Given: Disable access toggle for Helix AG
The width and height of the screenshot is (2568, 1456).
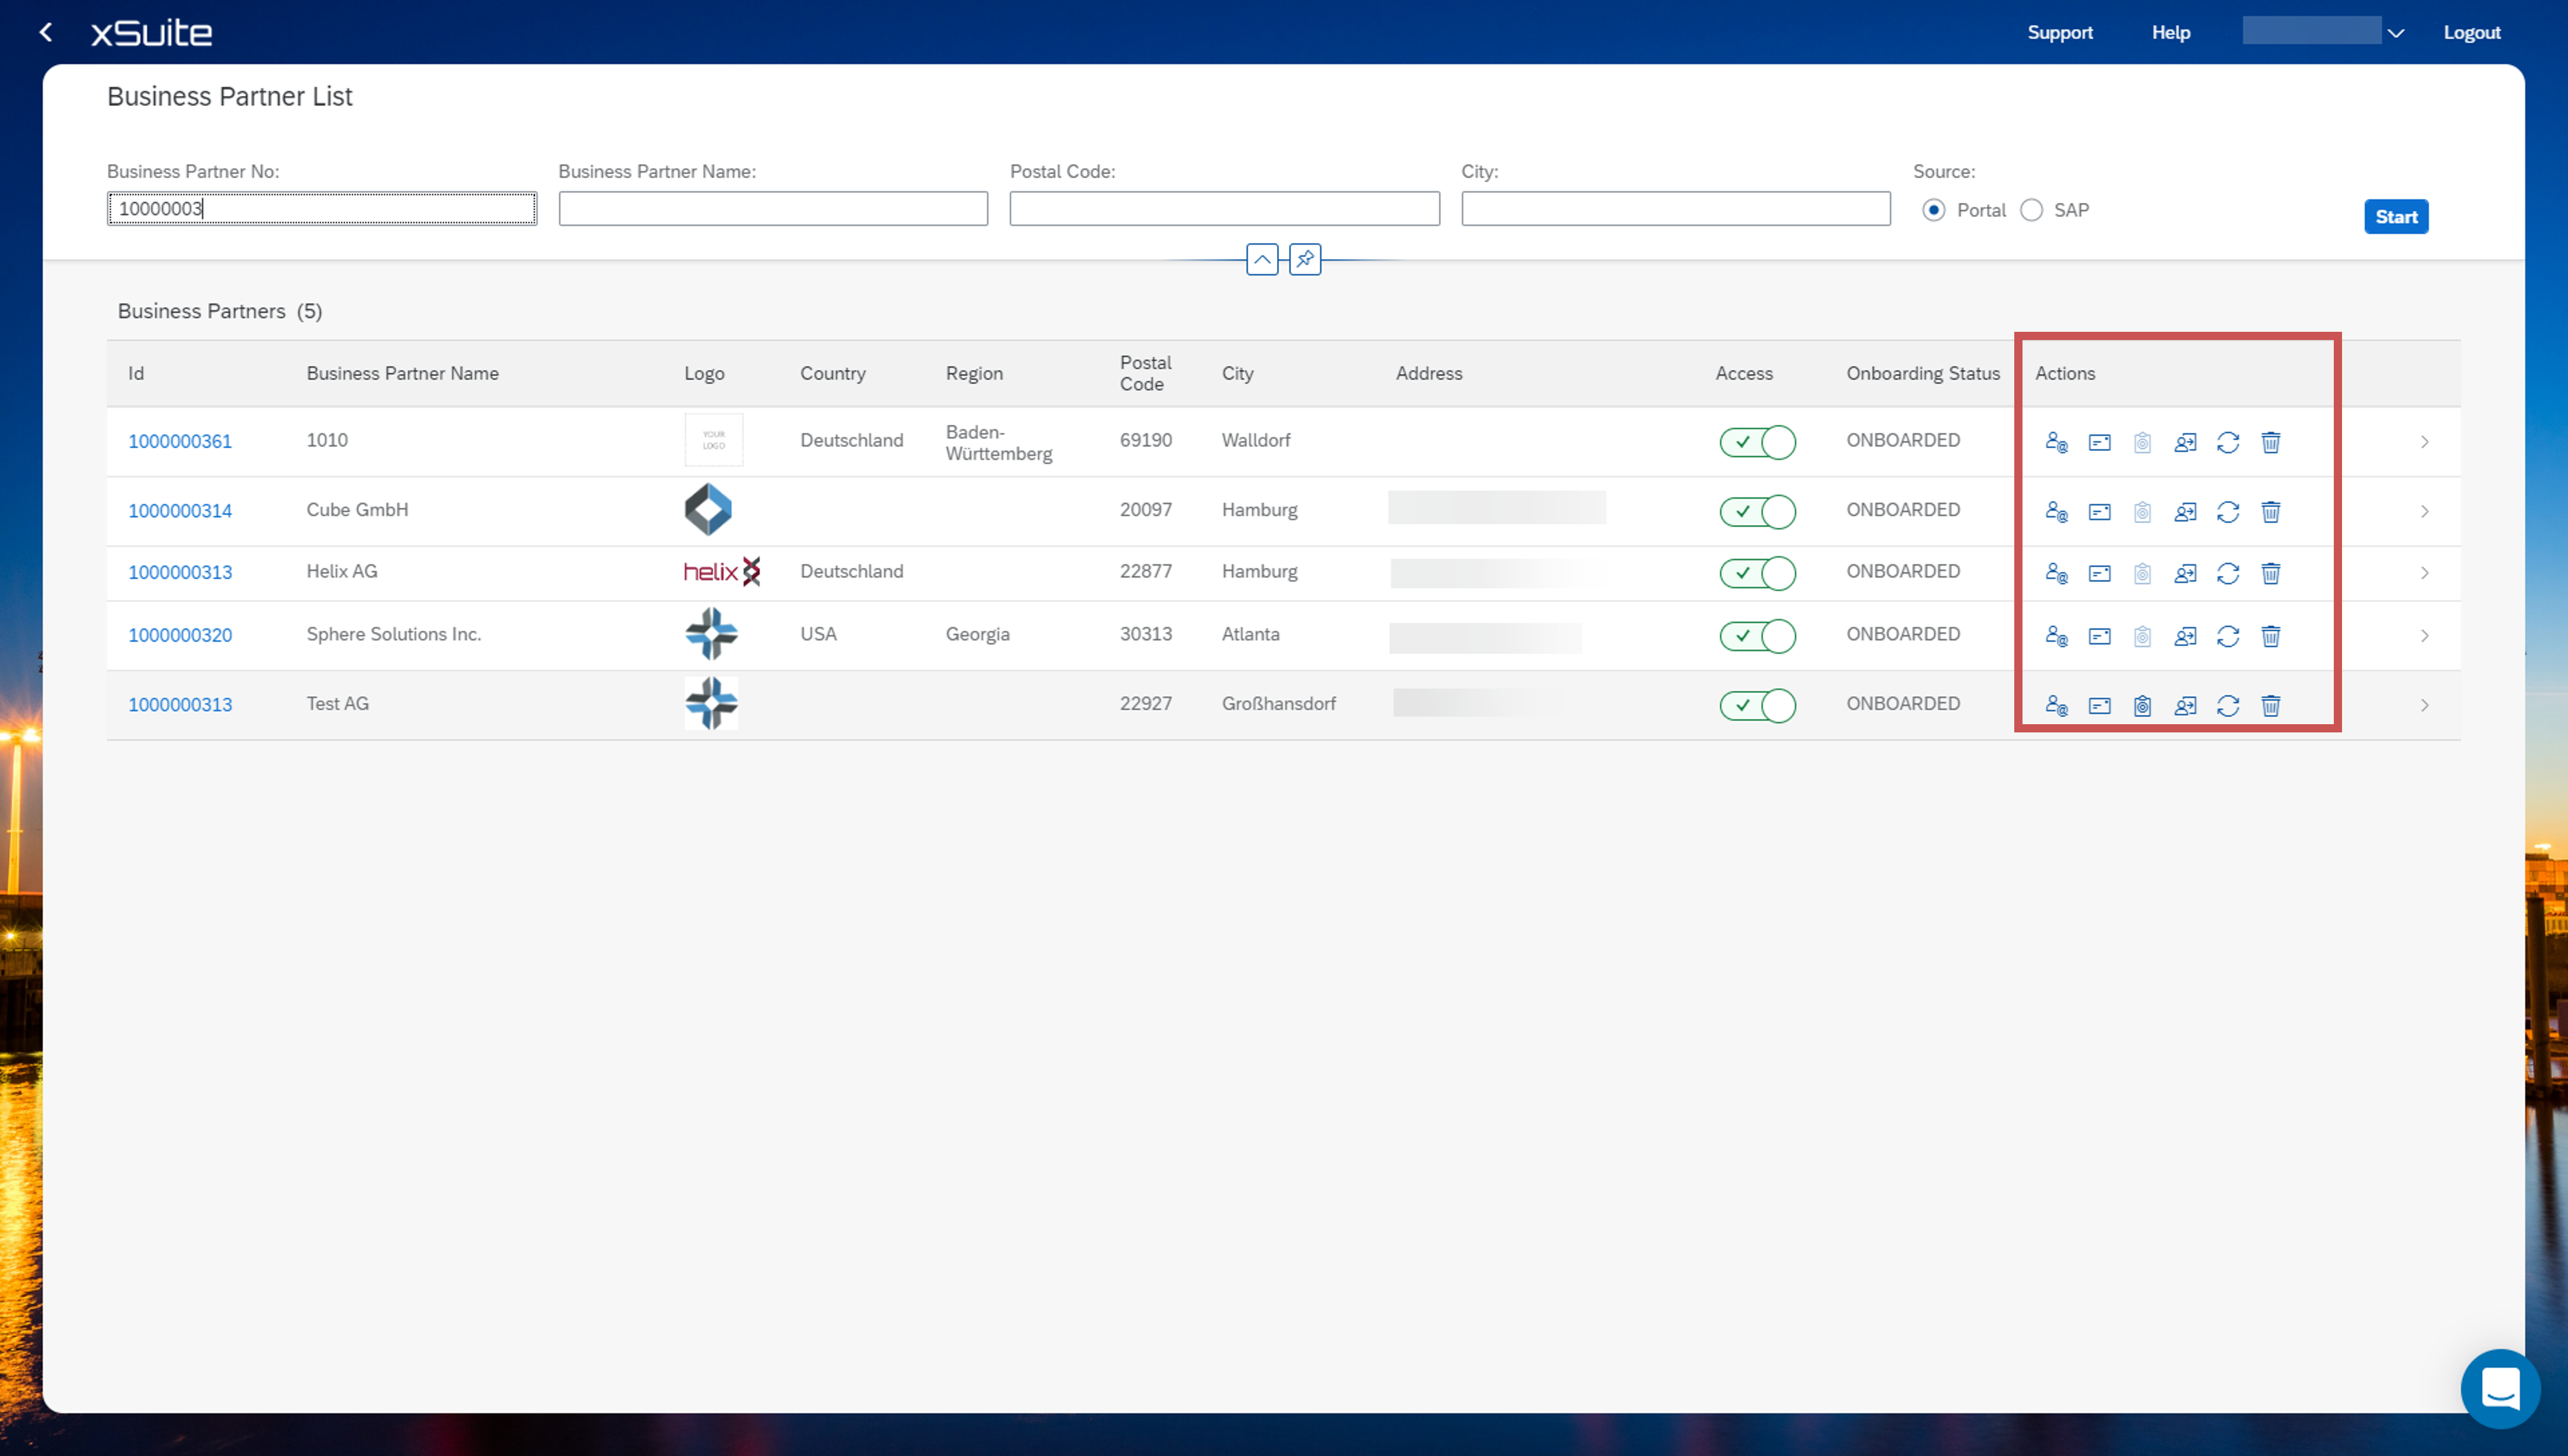Looking at the screenshot, I should pyautogui.click(x=1757, y=573).
